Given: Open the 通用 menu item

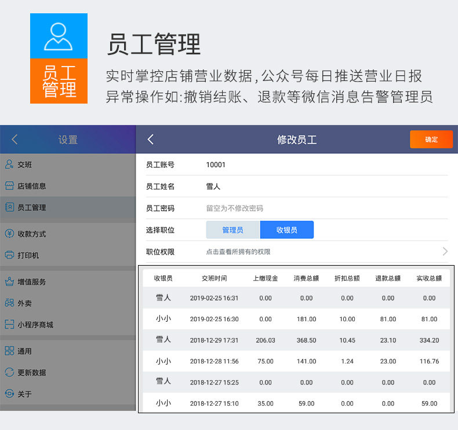Looking at the screenshot, I should tap(68, 351).
